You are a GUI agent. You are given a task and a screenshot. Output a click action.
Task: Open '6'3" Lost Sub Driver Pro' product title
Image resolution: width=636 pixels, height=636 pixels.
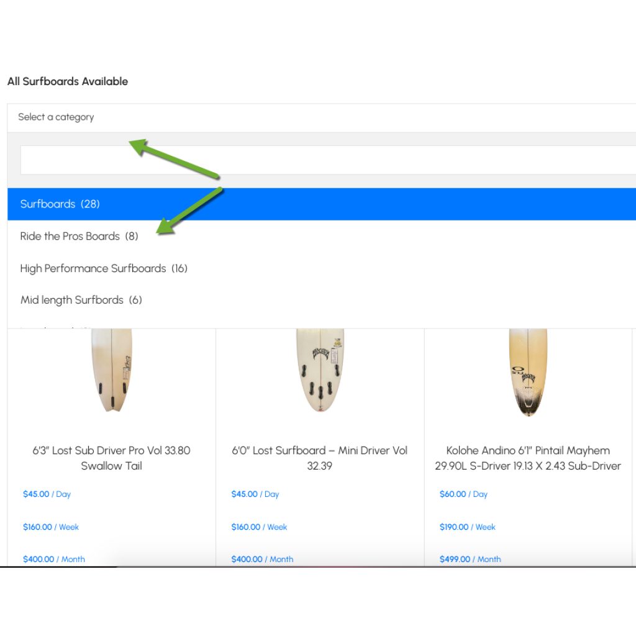pos(112,458)
